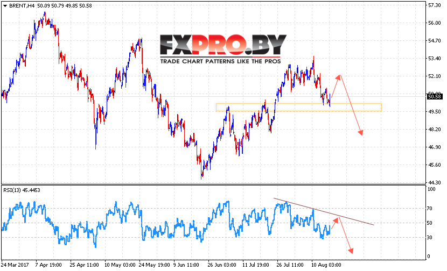The image size is (447, 271).
Task: Open the chart menu triangle beside BRENT,H4
Action: [x=5, y=6]
